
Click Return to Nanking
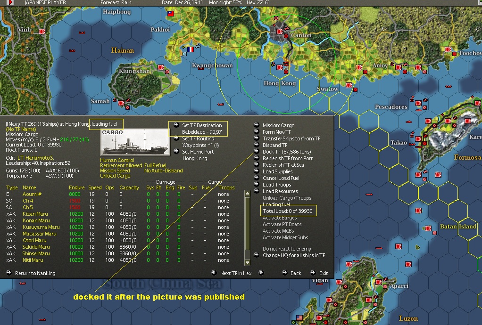tap(35, 273)
